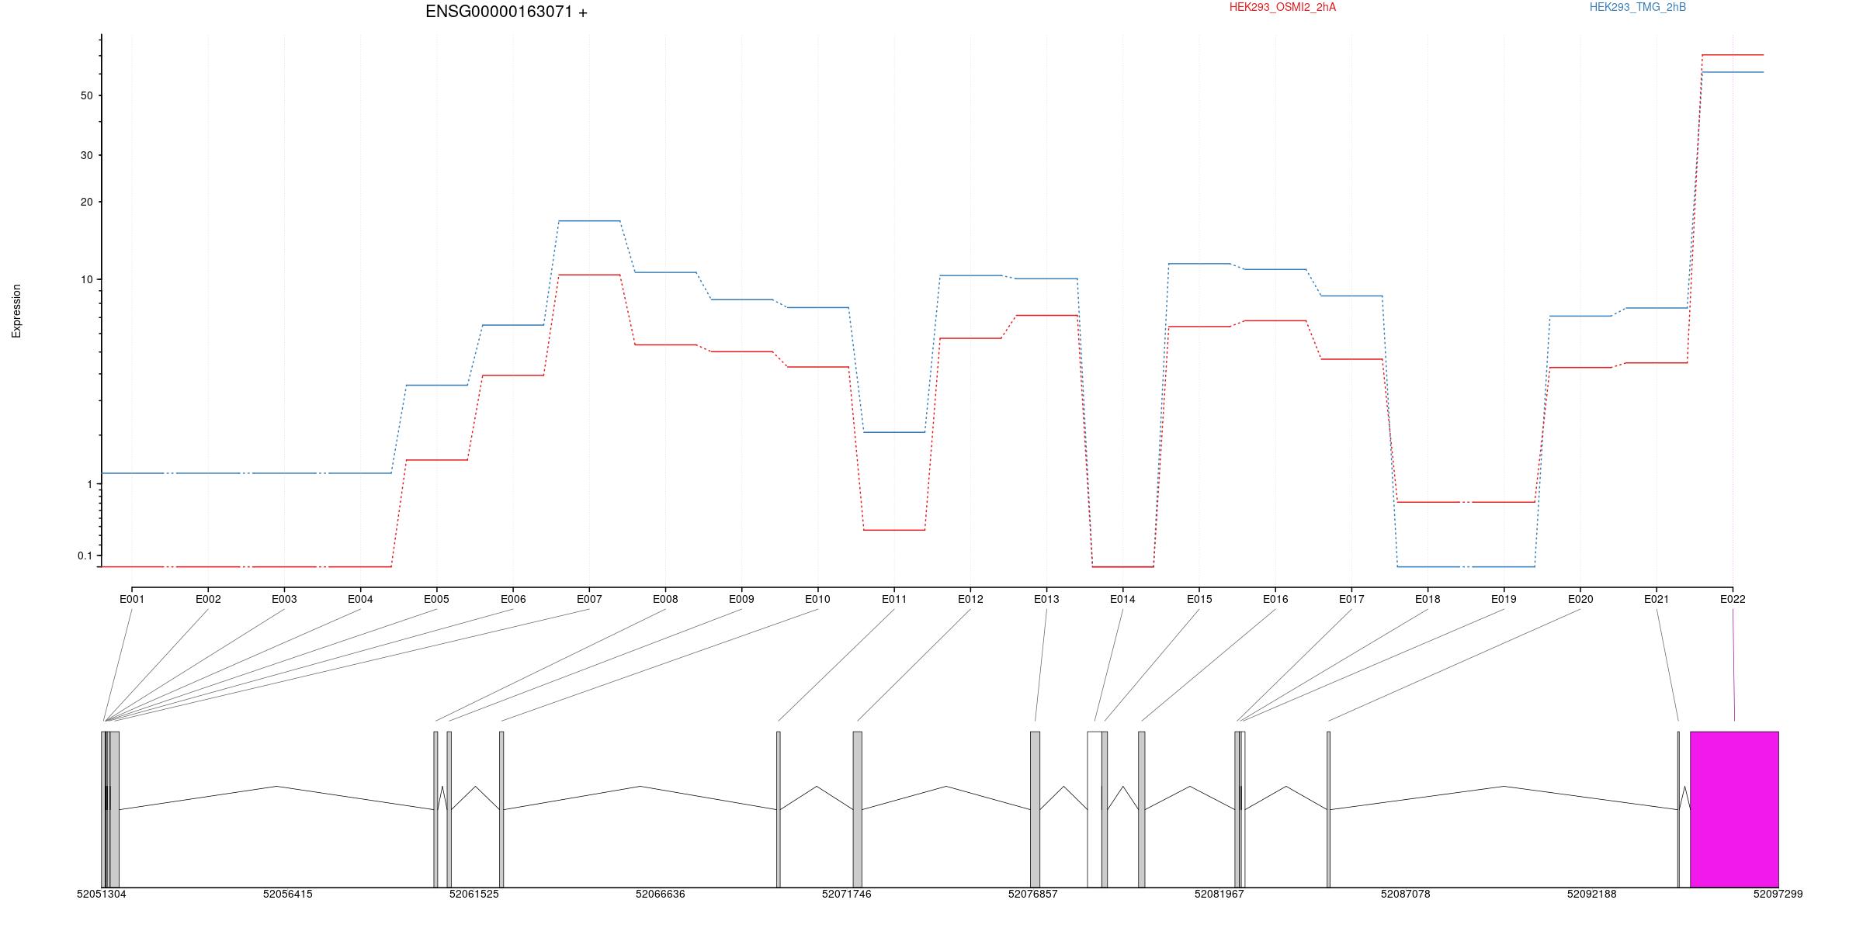Select exon label E004
The width and height of the screenshot is (1863, 931).
click(360, 599)
